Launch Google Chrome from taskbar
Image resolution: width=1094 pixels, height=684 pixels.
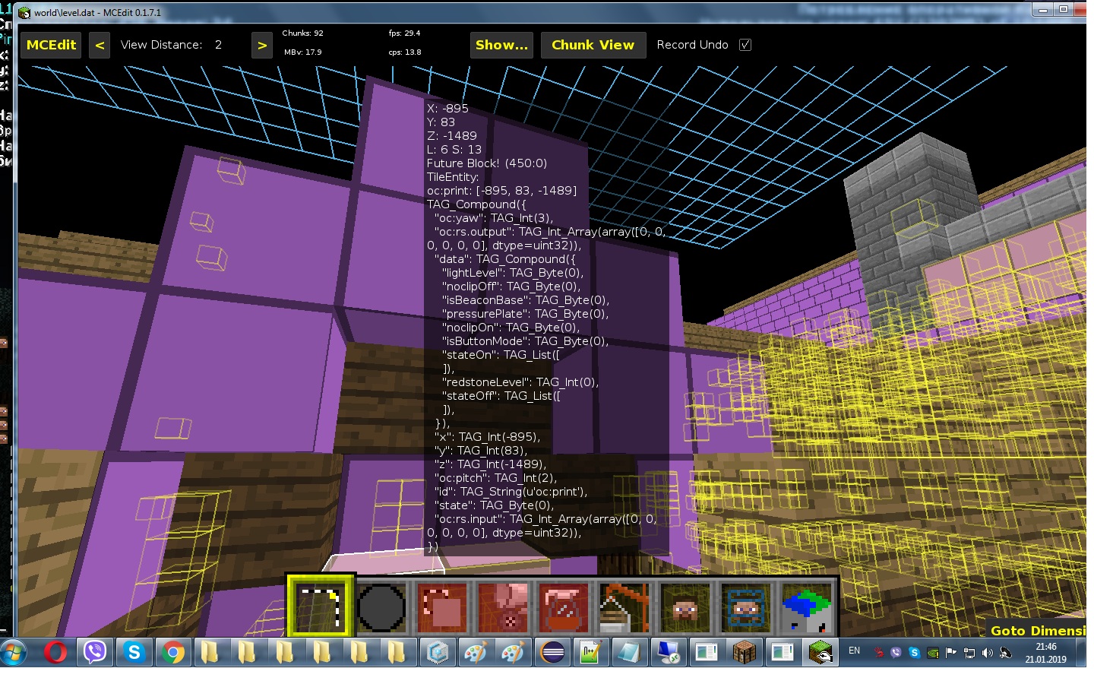click(x=173, y=652)
